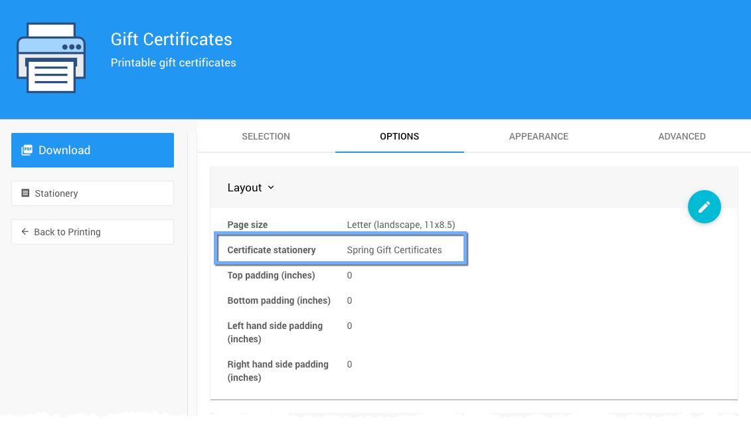Open the Options tab
The image size is (751, 434).
pyautogui.click(x=399, y=136)
